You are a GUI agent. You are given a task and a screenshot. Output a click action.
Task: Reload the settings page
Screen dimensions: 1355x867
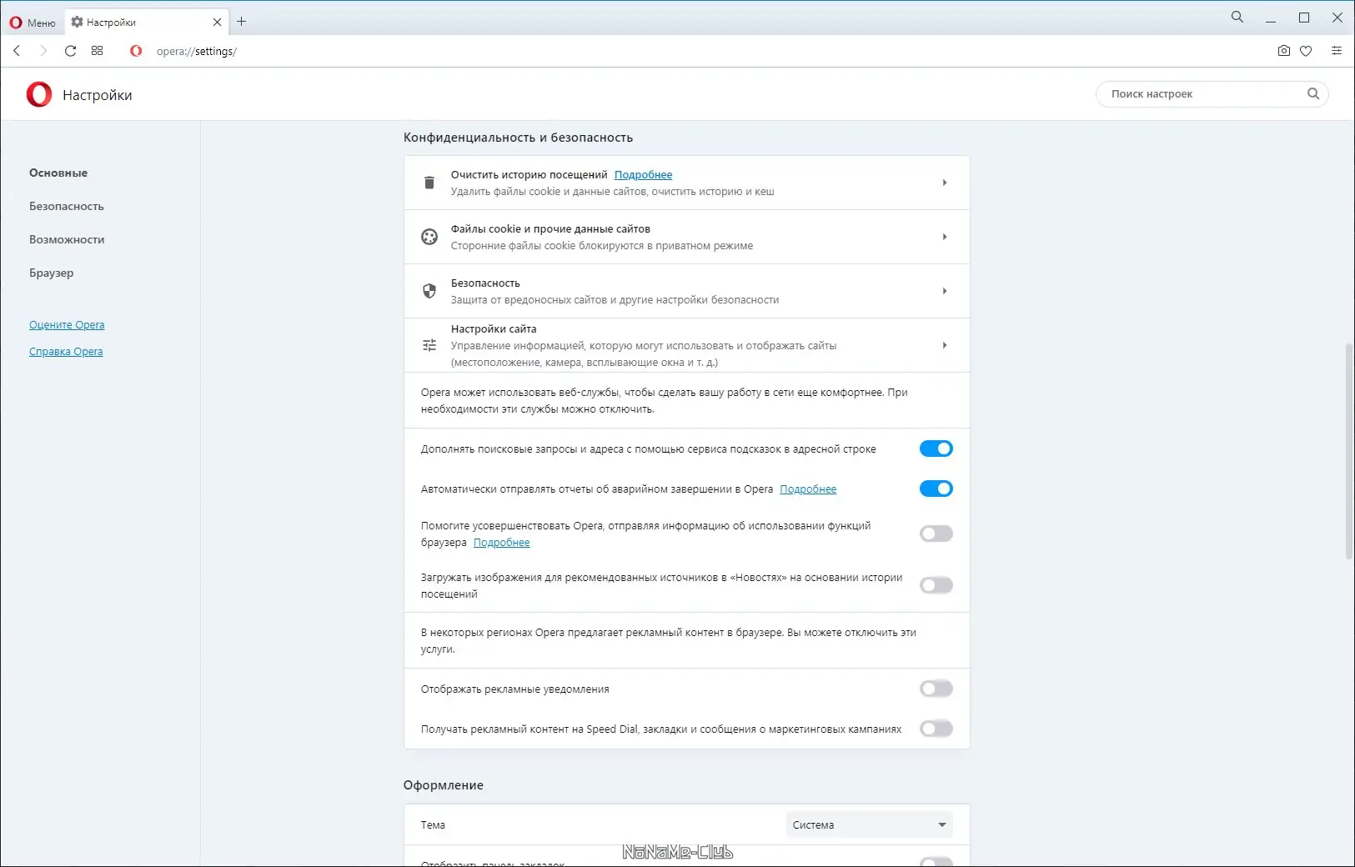click(70, 51)
